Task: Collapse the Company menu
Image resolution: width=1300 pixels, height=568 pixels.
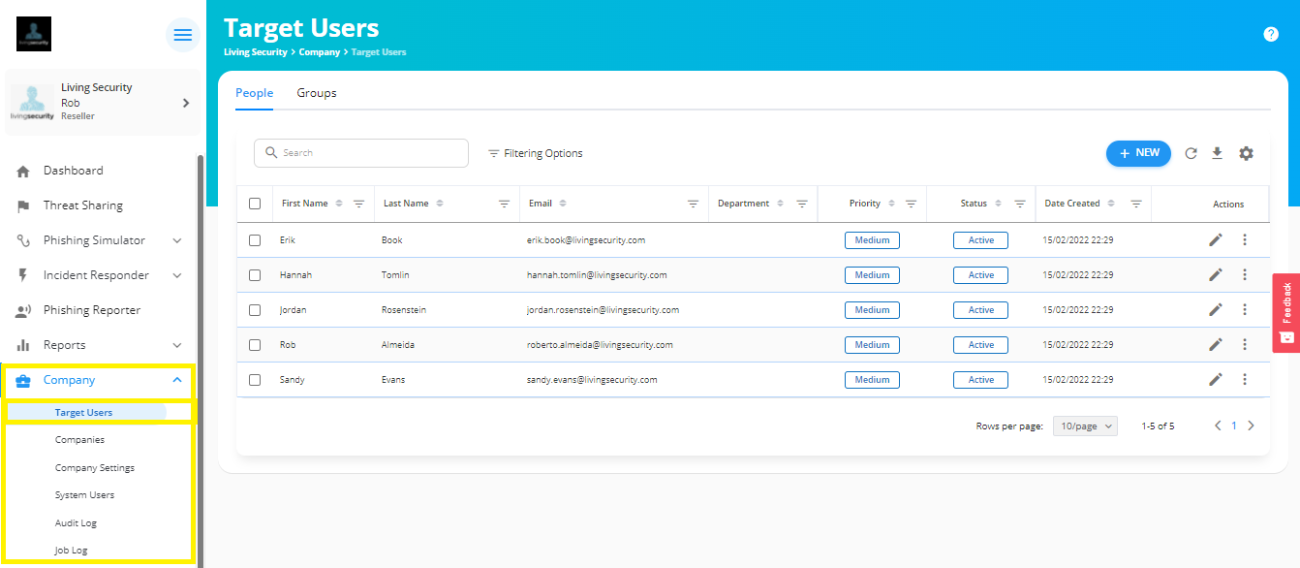Action: pos(176,380)
